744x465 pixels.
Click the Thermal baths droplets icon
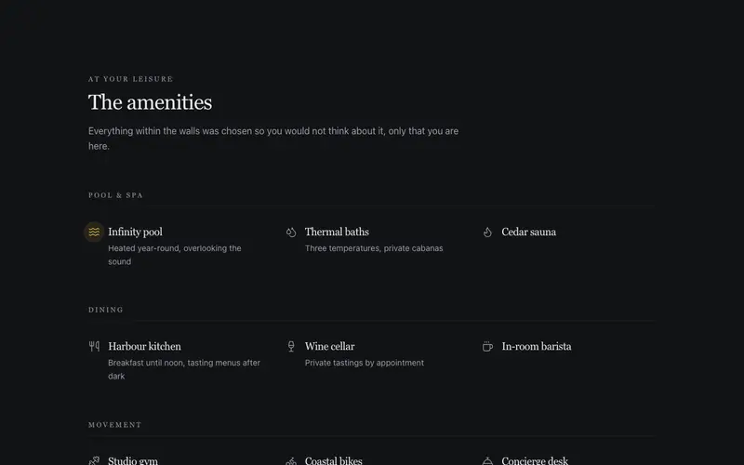tap(291, 232)
